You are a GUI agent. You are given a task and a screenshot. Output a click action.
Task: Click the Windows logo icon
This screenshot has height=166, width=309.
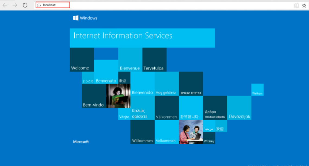(76, 18)
